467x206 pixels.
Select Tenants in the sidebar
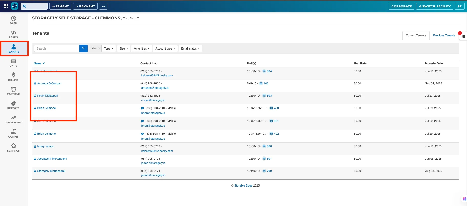coord(13,48)
